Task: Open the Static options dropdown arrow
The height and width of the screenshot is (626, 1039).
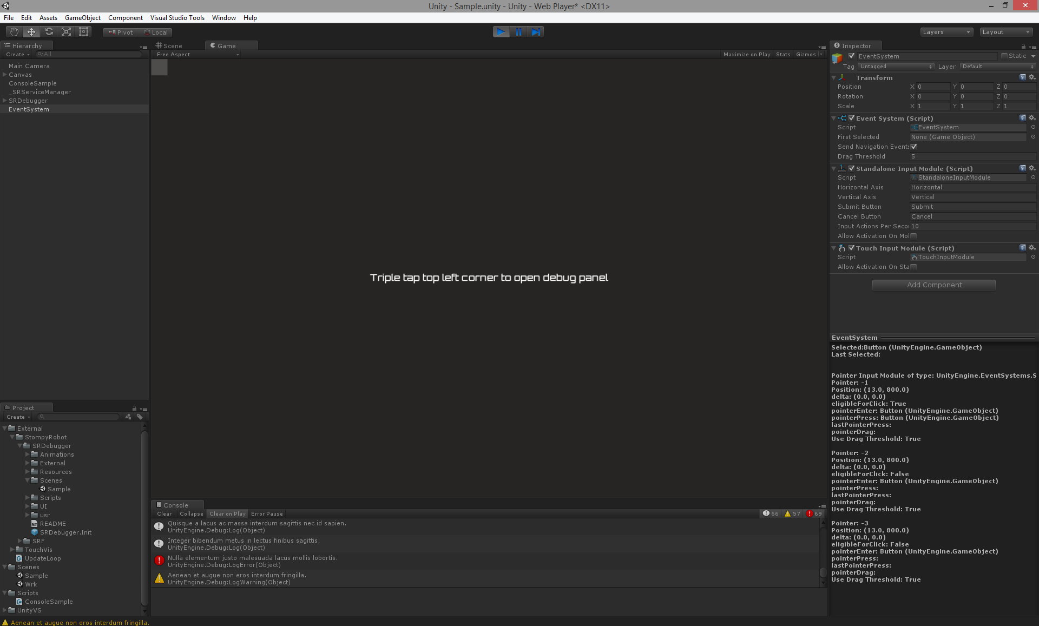Action: tap(1033, 56)
